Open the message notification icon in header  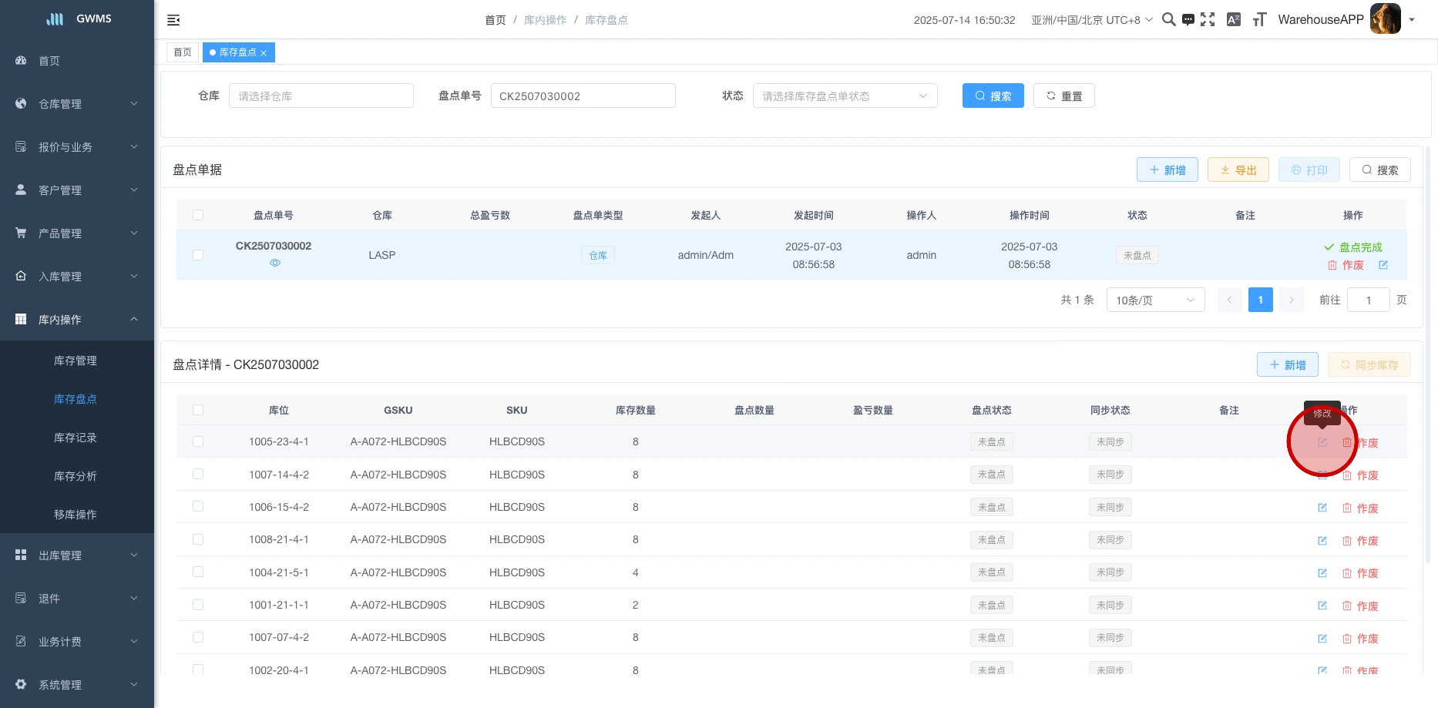(x=1188, y=20)
